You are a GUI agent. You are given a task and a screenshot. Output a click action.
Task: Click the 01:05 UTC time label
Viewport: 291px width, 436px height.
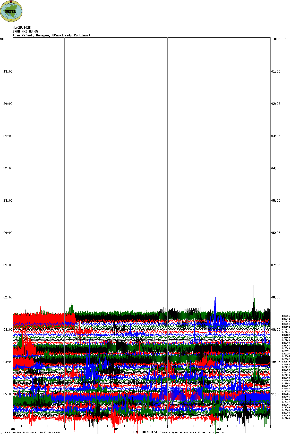pyautogui.click(x=276, y=72)
